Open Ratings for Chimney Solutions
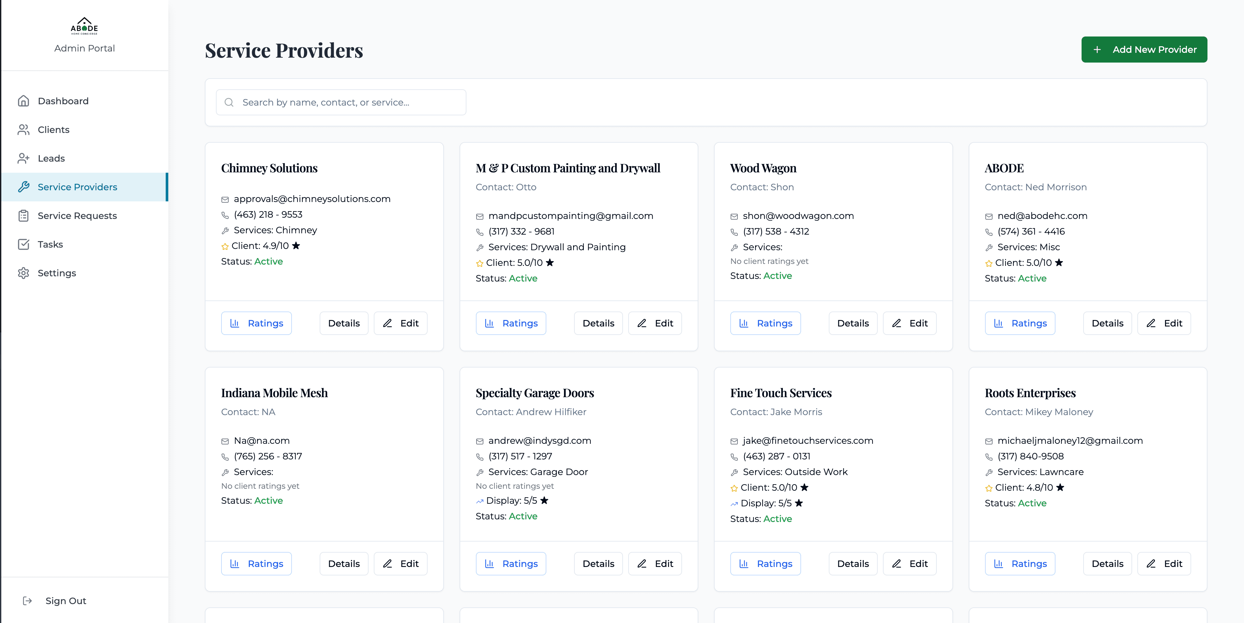Image resolution: width=1244 pixels, height=623 pixels. coord(256,323)
